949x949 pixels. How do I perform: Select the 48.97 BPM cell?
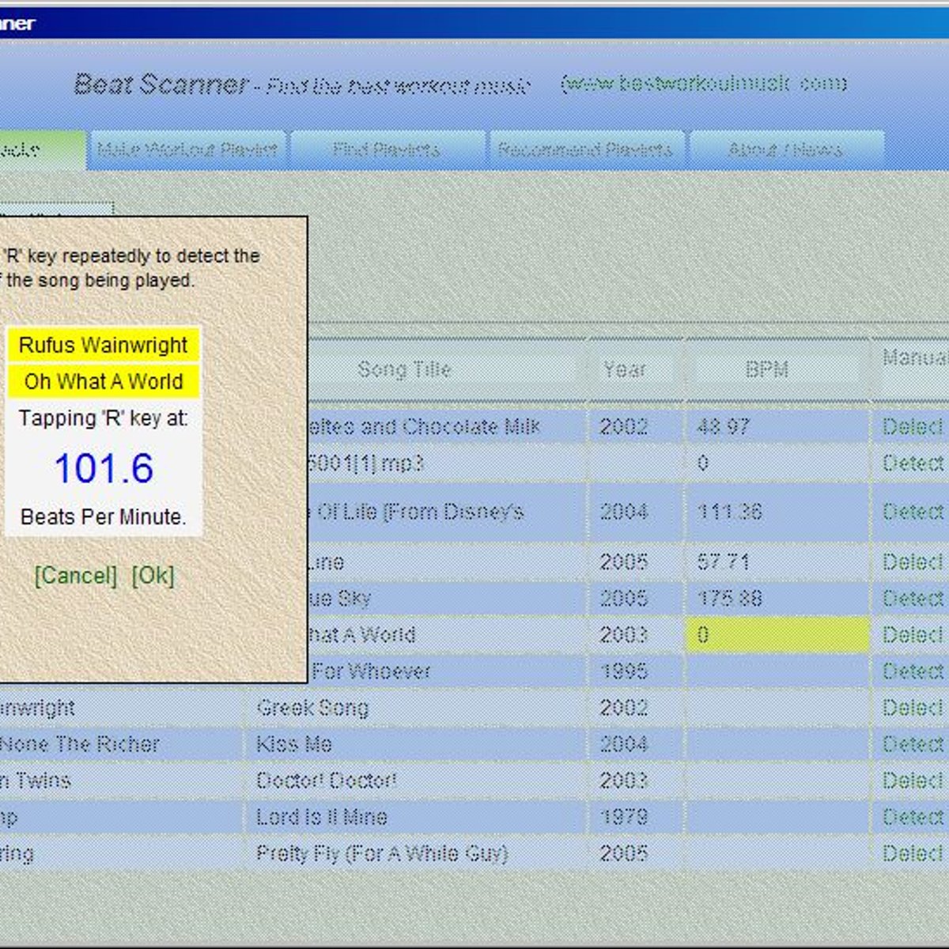[777, 427]
